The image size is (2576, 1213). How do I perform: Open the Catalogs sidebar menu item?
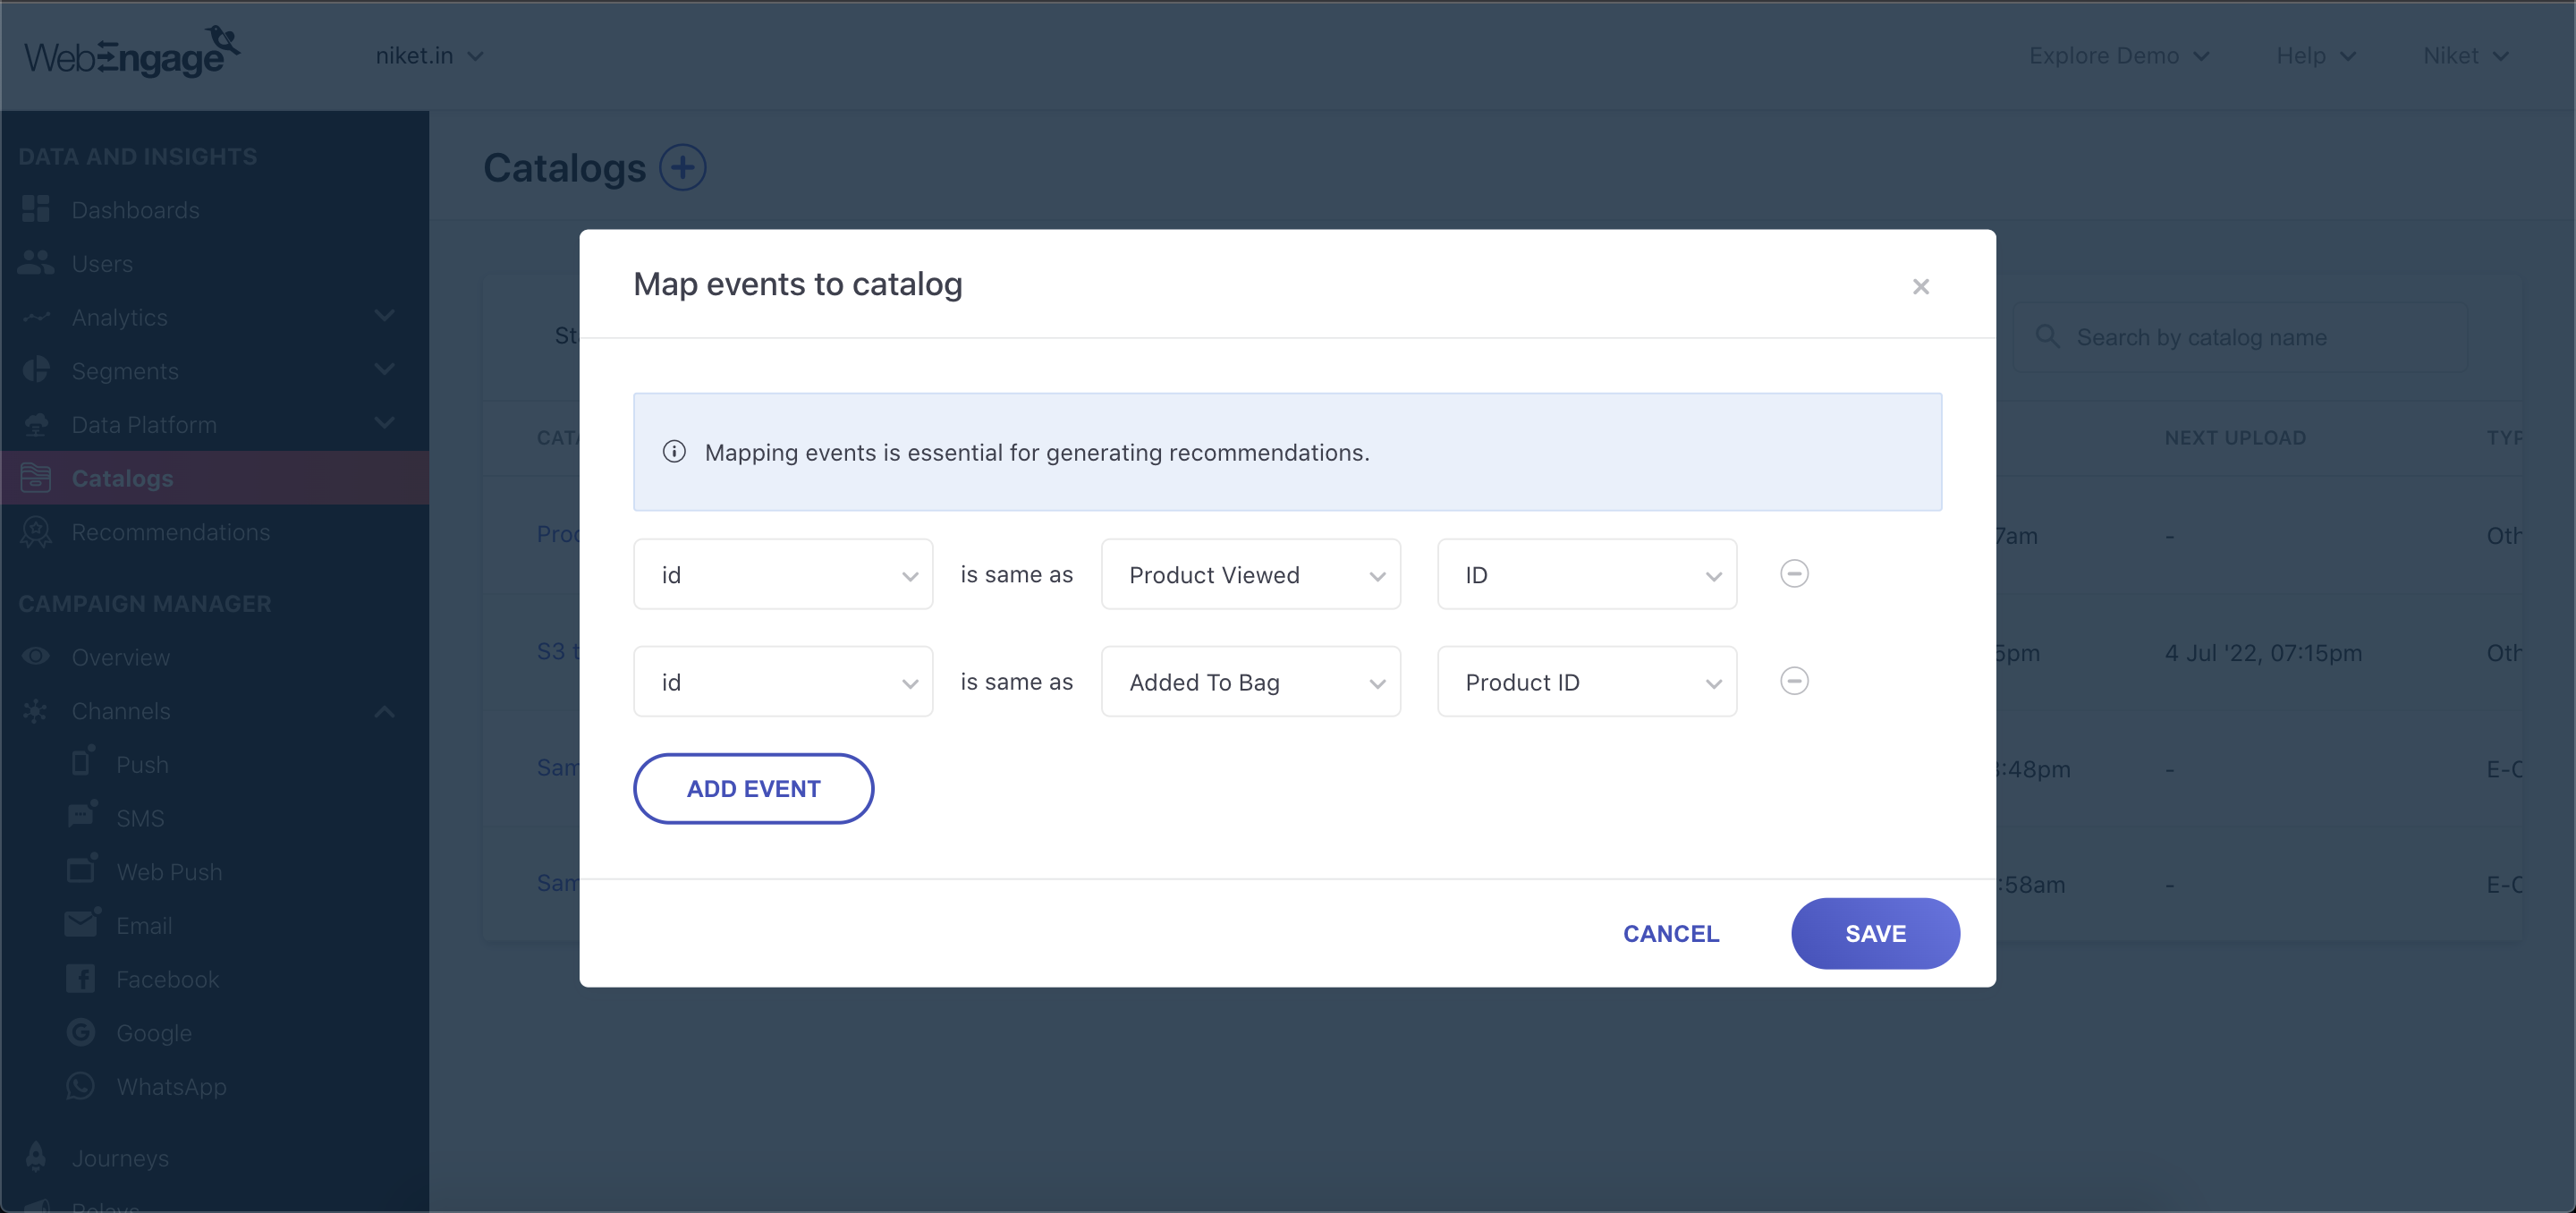[122, 478]
